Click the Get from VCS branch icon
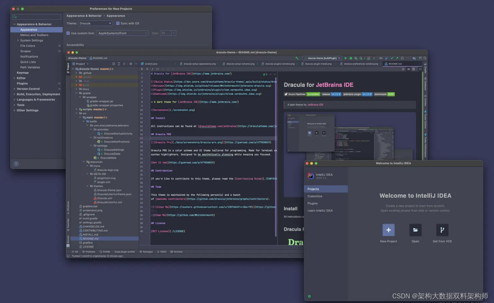This screenshot has width=494, height=303. coord(442,230)
